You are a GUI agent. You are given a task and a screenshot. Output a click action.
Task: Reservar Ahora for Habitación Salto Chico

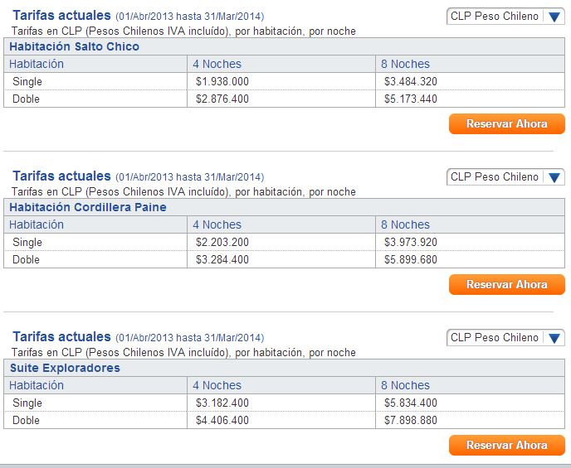507,124
